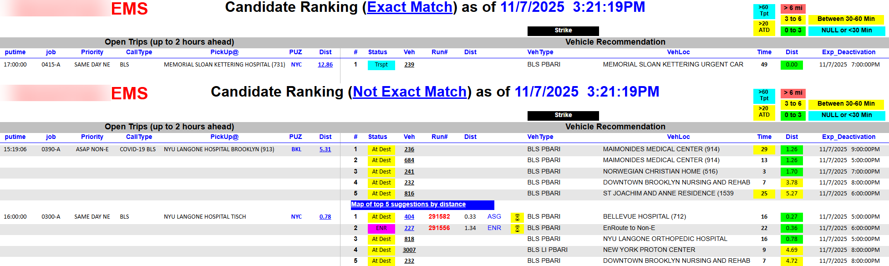
Task: Click the 'NULL or <30 Min' legend in the Not Exact Match section
Action: pyautogui.click(x=847, y=115)
